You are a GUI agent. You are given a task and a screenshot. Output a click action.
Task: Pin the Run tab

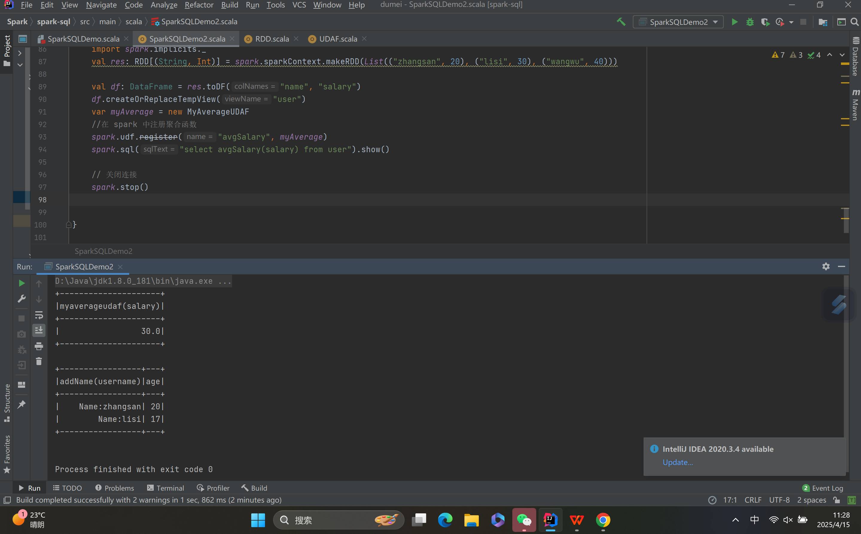tap(22, 404)
